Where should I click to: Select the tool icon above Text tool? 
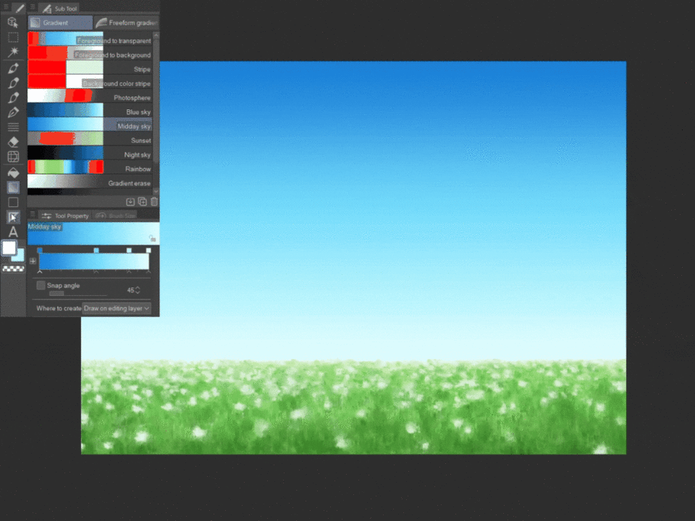pyautogui.click(x=13, y=217)
